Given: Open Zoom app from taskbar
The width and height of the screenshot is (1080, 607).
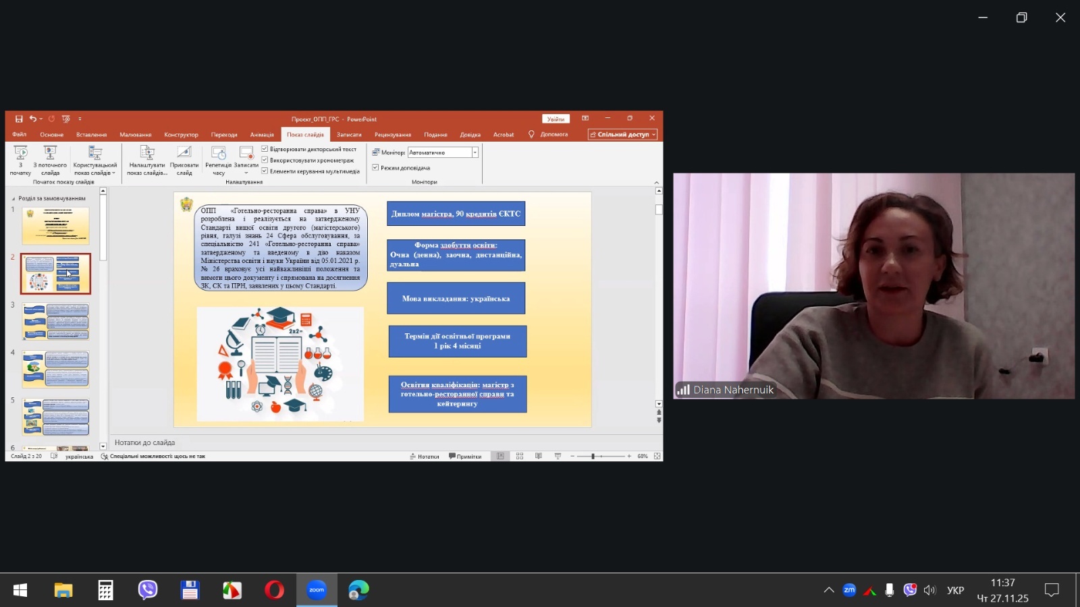Looking at the screenshot, I should tap(317, 590).
